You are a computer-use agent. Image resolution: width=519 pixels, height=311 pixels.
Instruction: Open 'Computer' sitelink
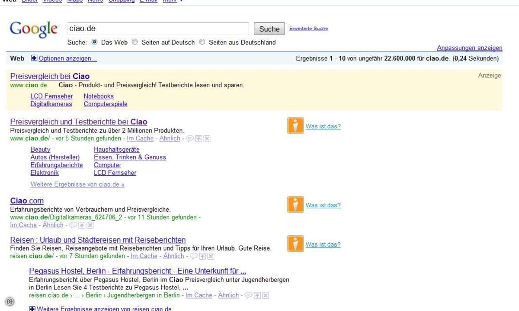tap(107, 165)
